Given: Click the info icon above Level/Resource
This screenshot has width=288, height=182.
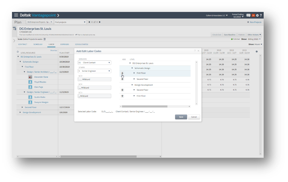Looking at the screenshot, I should click(x=18, y=52).
